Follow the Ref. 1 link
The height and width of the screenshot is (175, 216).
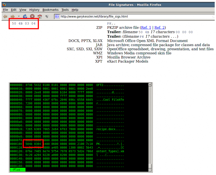pyautogui.click(x=146, y=27)
